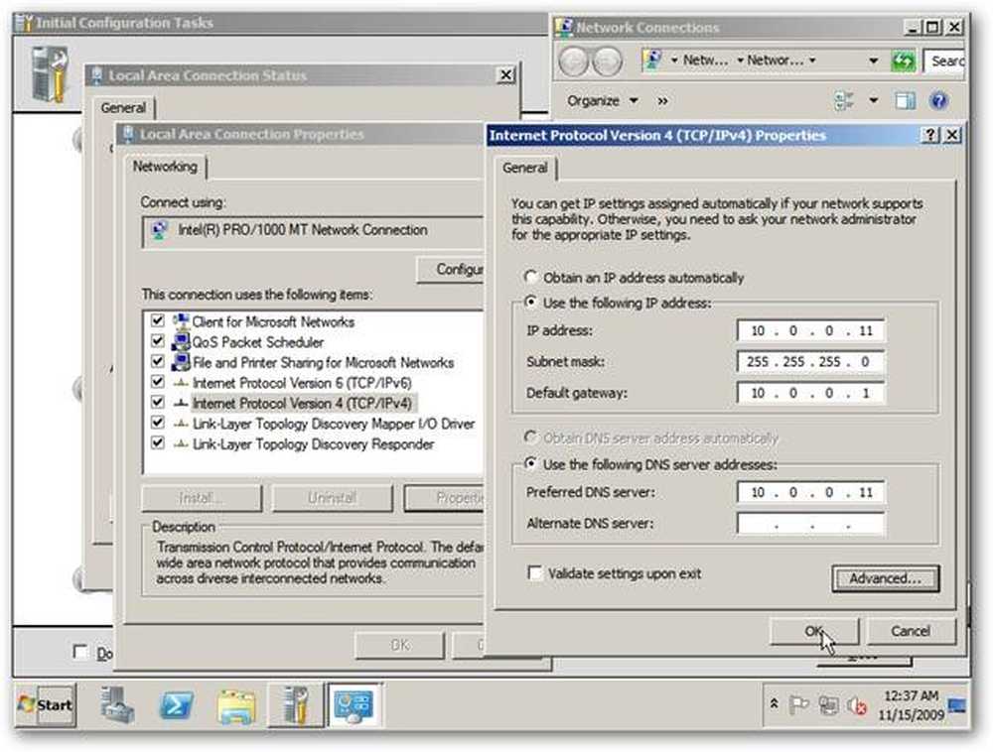Click the IP address input field
Image resolution: width=993 pixels, height=752 pixels.
[810, 330]
